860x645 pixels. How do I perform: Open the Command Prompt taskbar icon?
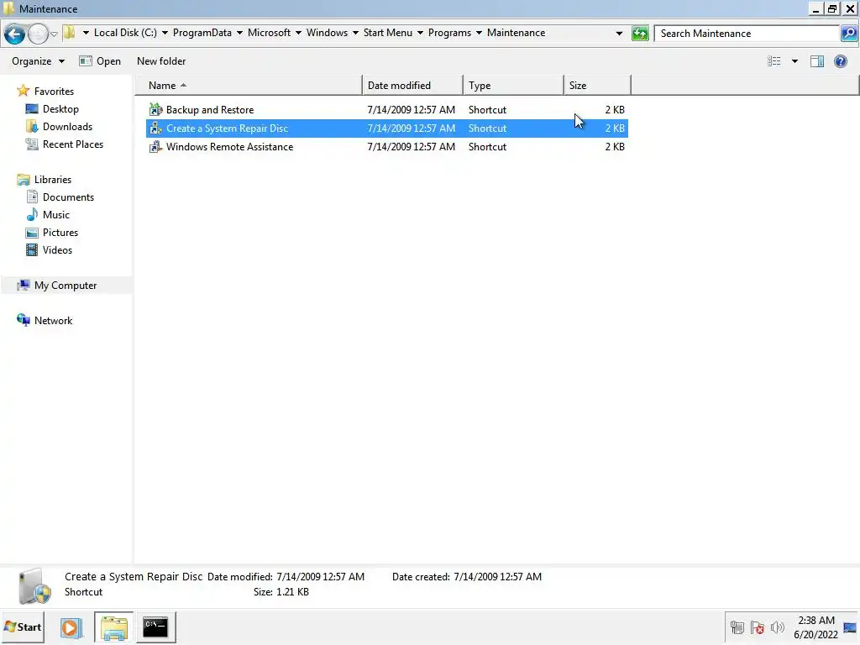(x=155, y=627)
